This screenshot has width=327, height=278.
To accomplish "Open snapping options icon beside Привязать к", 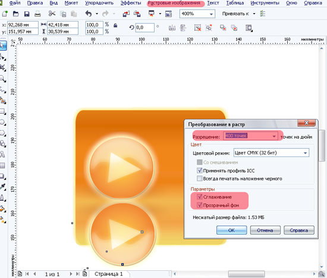I will [x=263, y=14].
